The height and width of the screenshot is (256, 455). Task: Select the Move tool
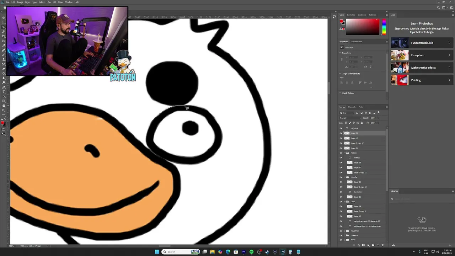[x=4, y=18]
